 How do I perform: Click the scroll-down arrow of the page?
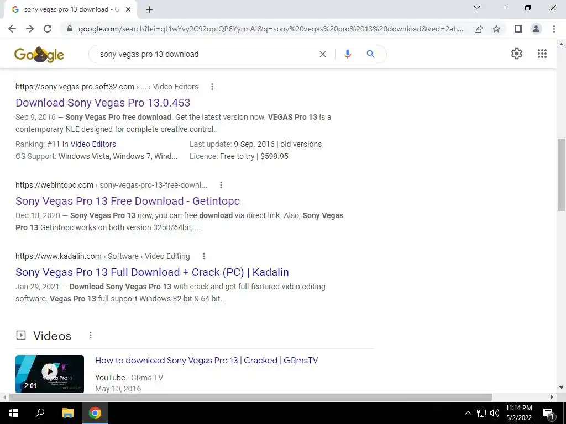(x=561, y=388)
